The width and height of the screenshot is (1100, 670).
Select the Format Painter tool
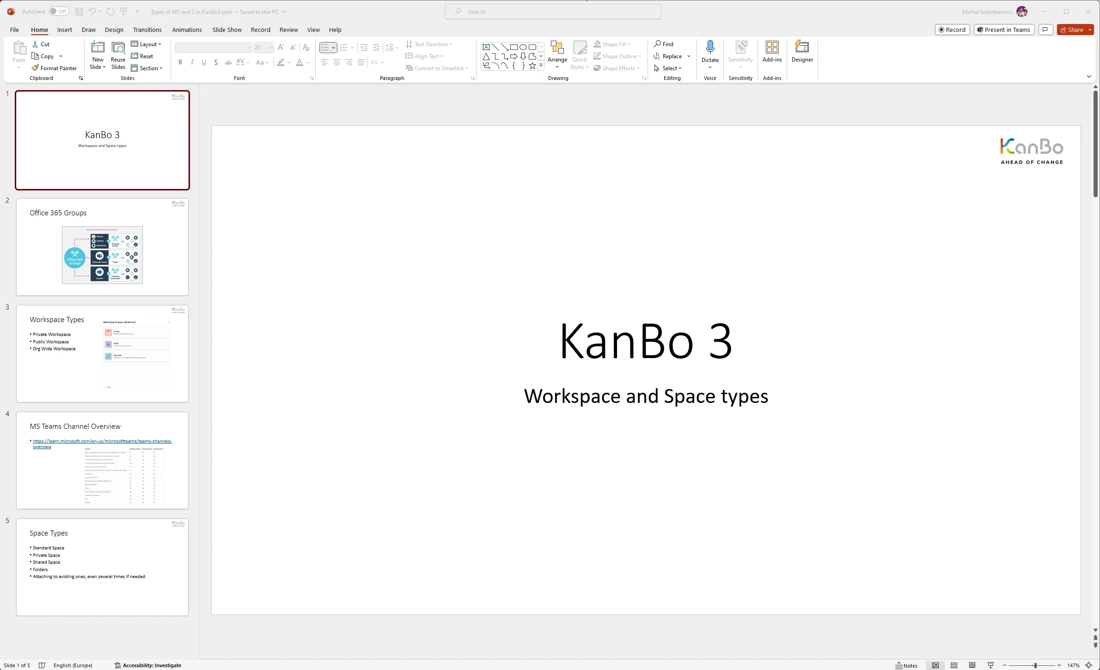click(x=55, y=68)
